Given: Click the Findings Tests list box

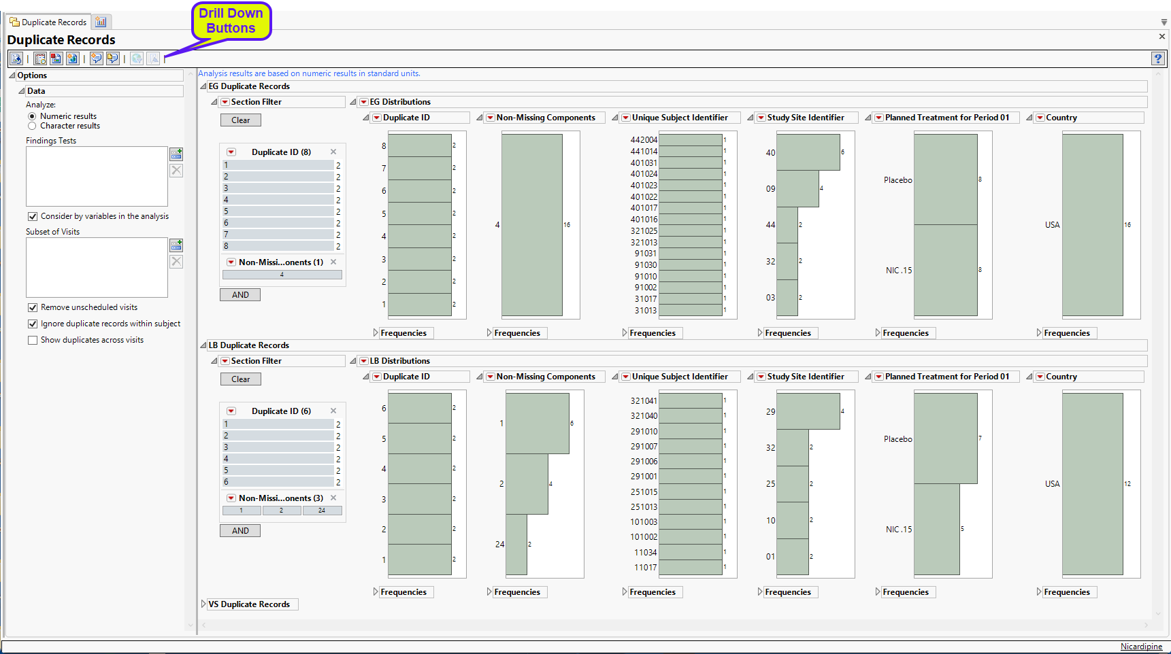Looking at the screenshot, I should pos(97,176).
